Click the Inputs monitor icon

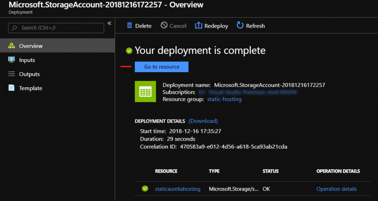[11, 60]
